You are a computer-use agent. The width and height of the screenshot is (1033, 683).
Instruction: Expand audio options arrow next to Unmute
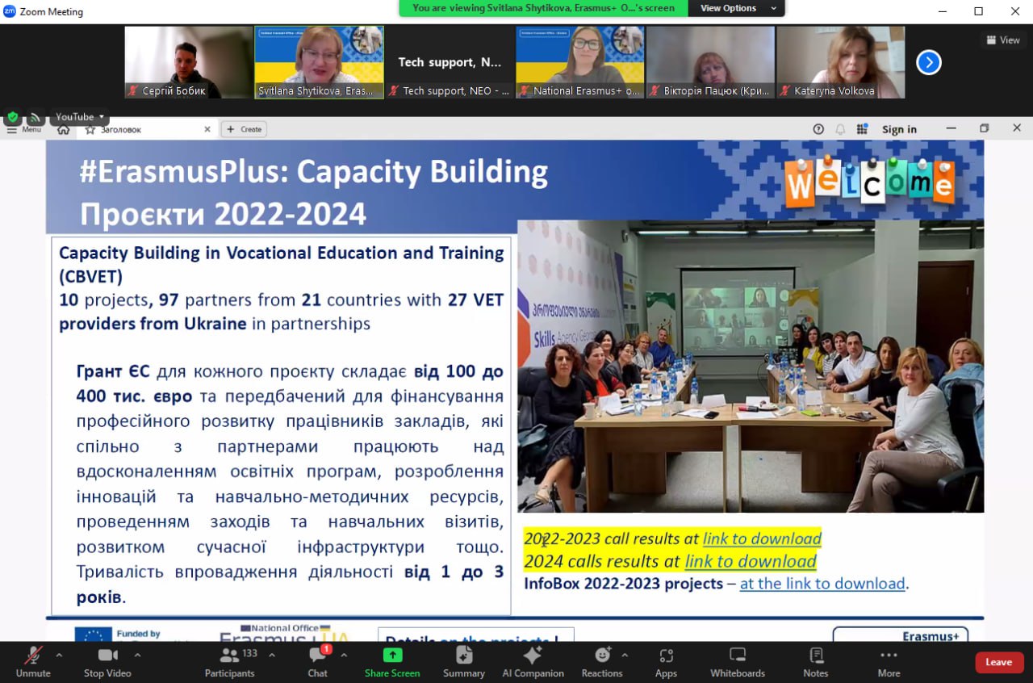coord(59,655)
